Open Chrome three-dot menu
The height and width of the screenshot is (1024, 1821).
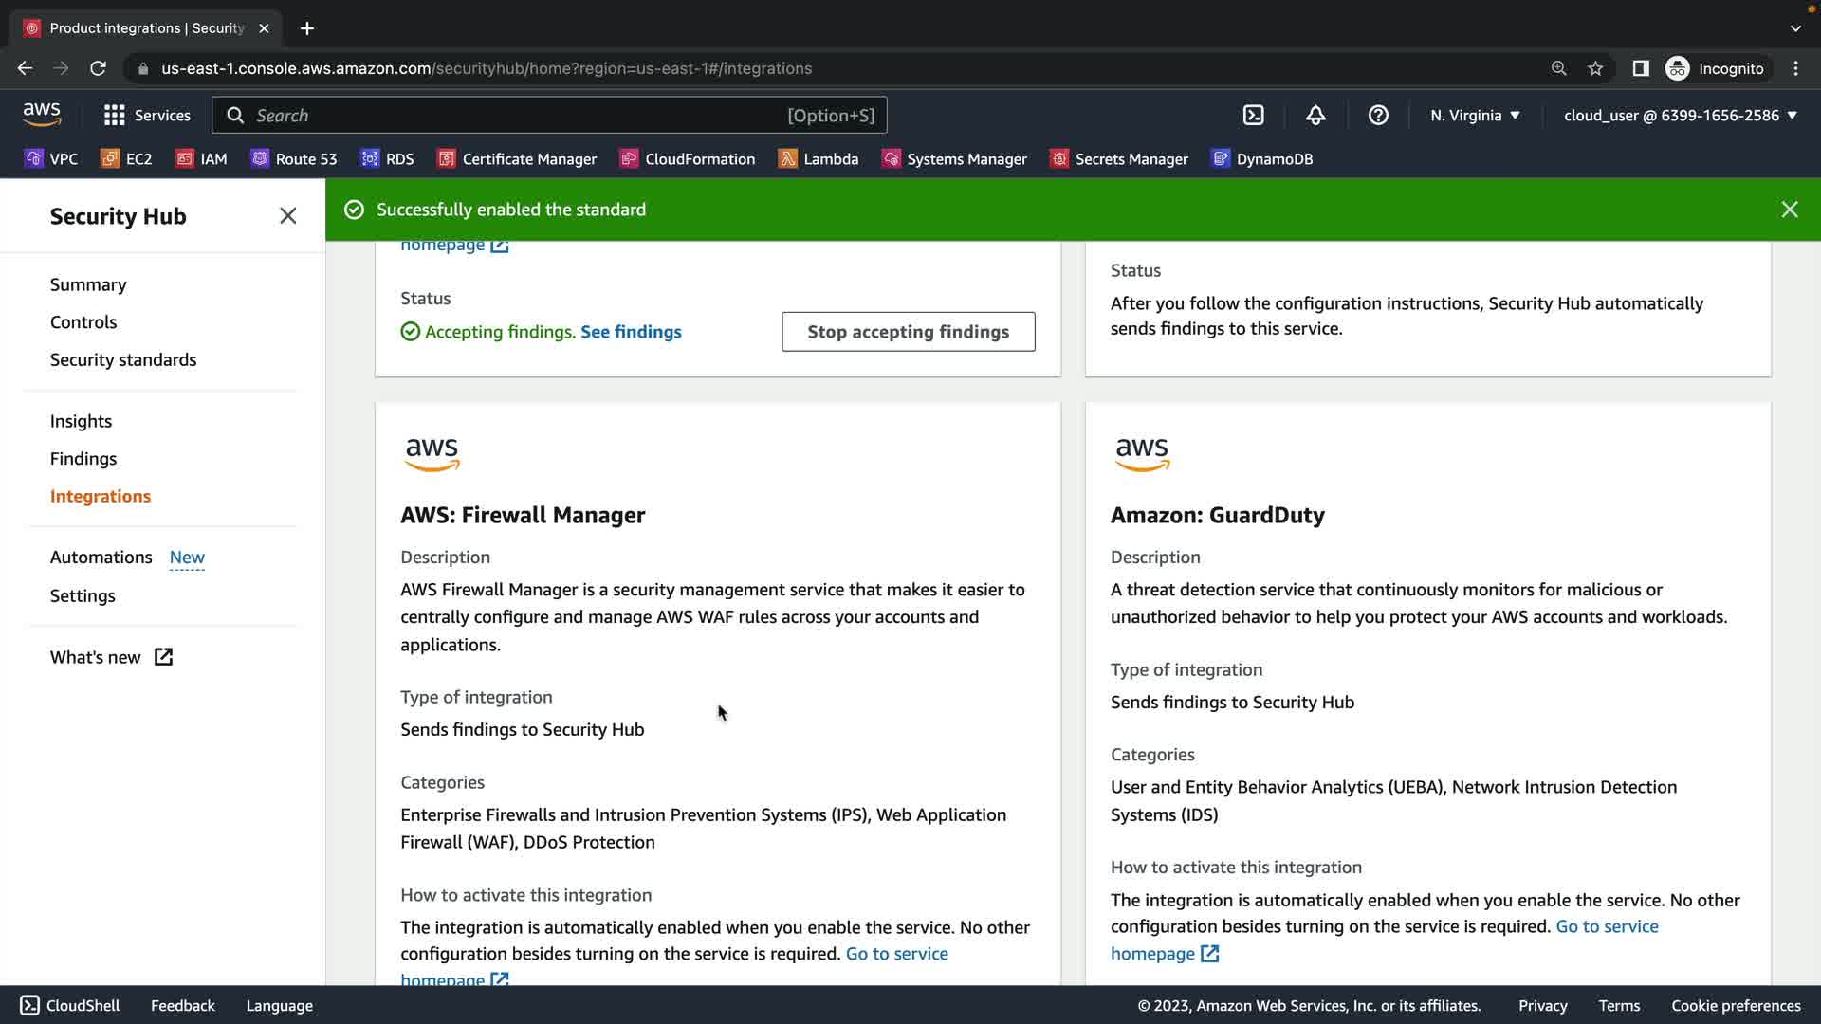1795,68
